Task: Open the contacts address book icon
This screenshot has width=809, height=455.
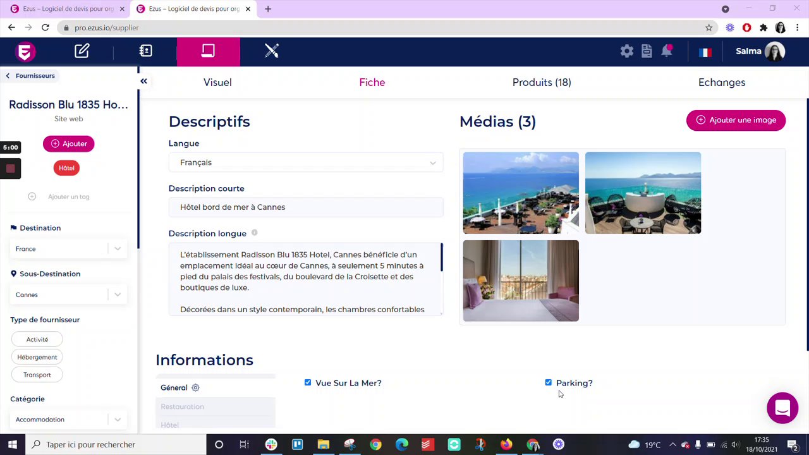Action: (145, 51)
